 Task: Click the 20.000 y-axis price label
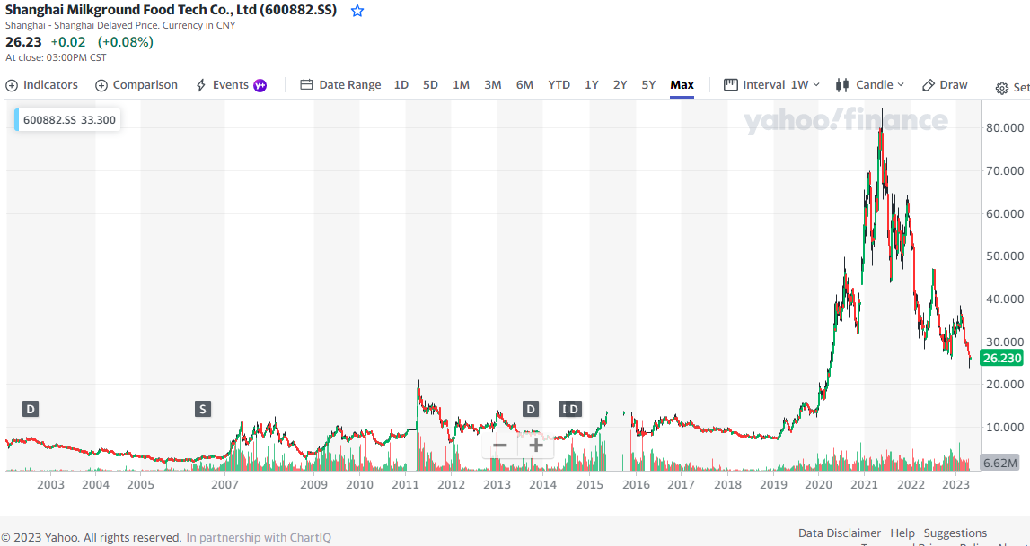tap(1004, 384)
